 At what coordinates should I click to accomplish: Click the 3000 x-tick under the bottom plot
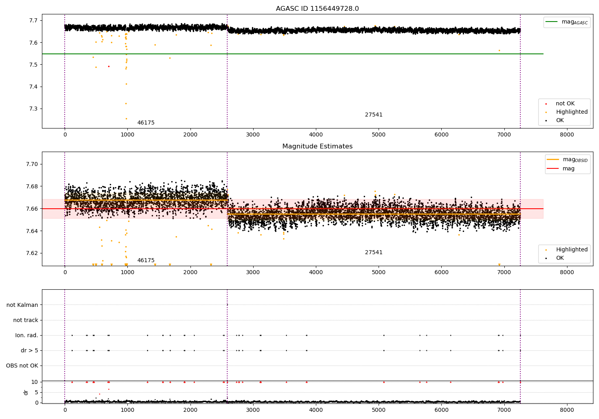point(253,410)
